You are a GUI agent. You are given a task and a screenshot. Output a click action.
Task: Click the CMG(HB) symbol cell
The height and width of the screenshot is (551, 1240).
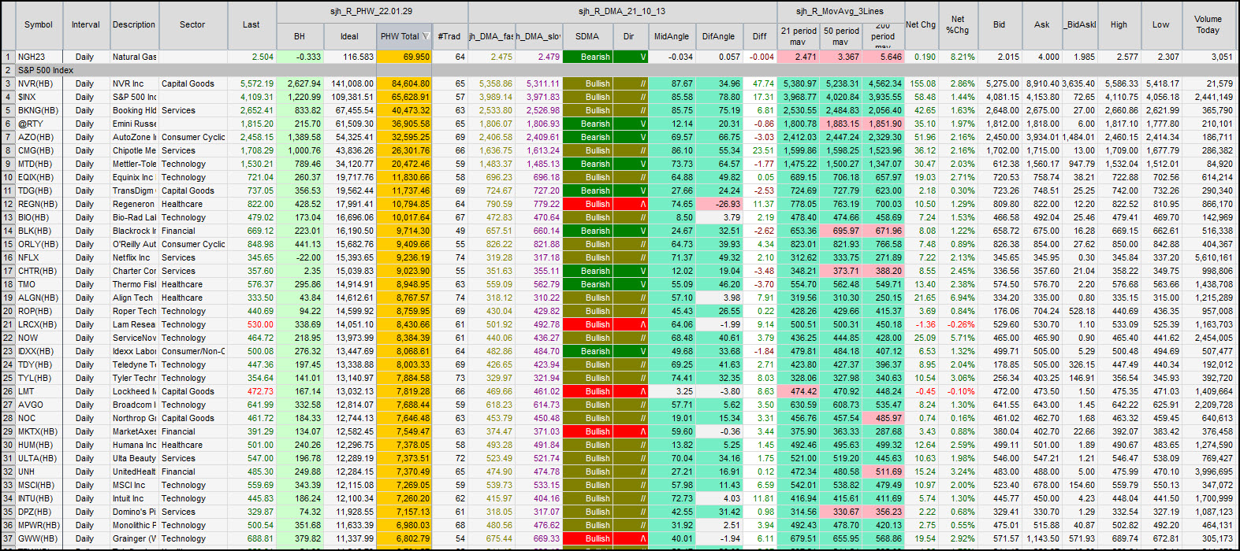click(39, 150)
